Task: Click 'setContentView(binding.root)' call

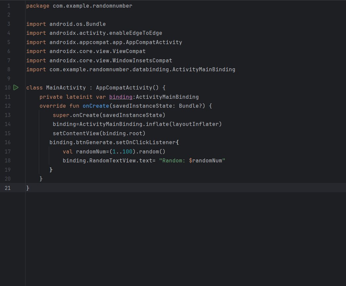Action: point(99,134)
